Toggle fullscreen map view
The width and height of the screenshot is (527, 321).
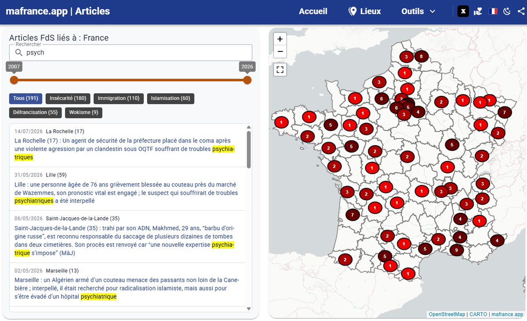coord(280,69)
